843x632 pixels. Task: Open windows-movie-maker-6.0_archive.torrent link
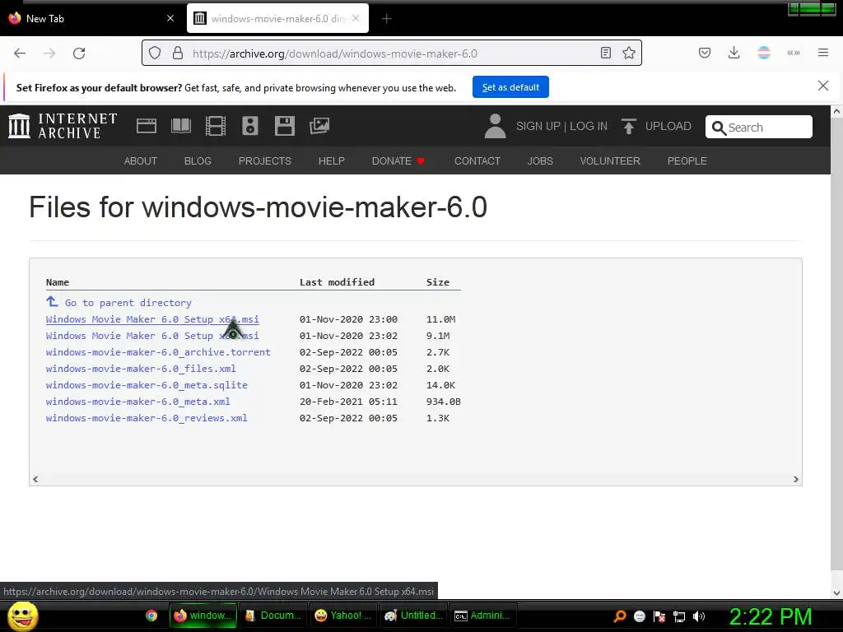(x=158, y=352)
